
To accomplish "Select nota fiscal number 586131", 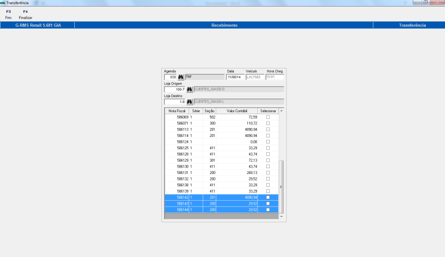I will coord(183,172).
